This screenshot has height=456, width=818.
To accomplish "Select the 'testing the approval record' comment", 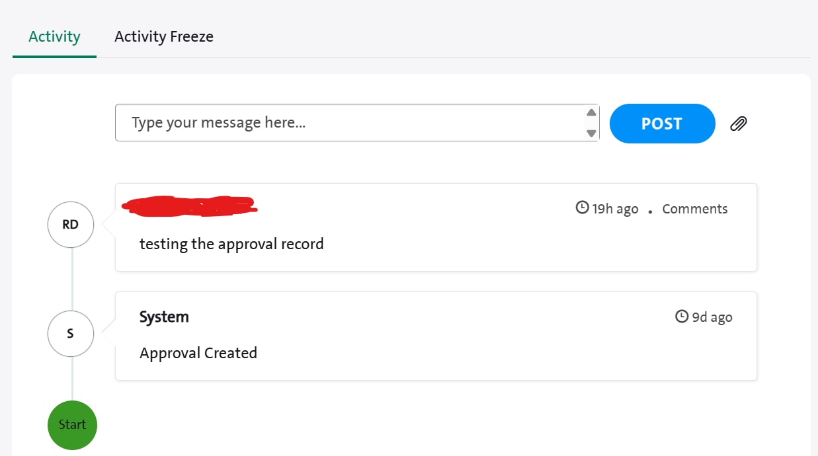I will 231,245.
